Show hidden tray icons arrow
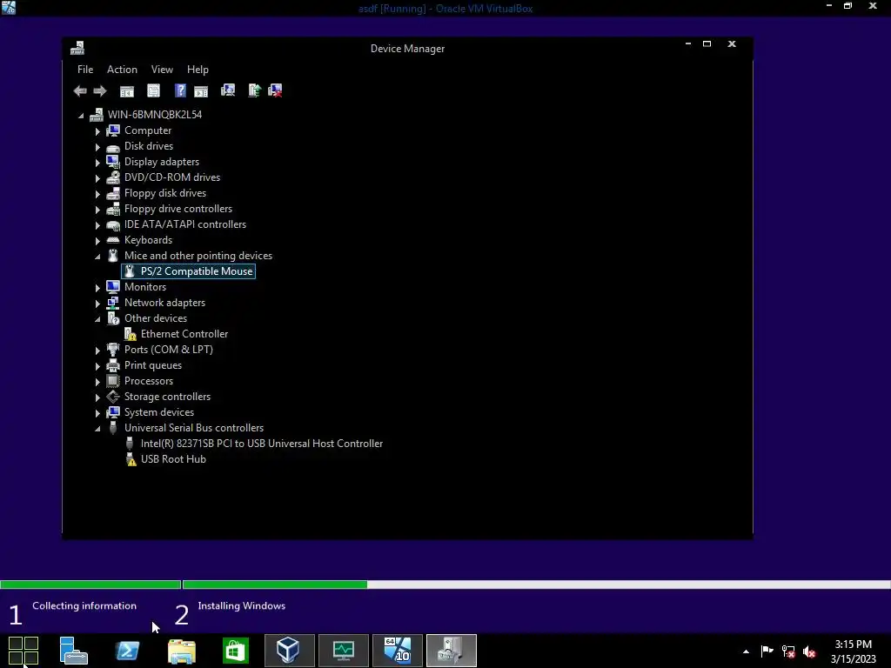Image resolution: width=891 pixels, height=668 pixels. (x=746, y=651)
